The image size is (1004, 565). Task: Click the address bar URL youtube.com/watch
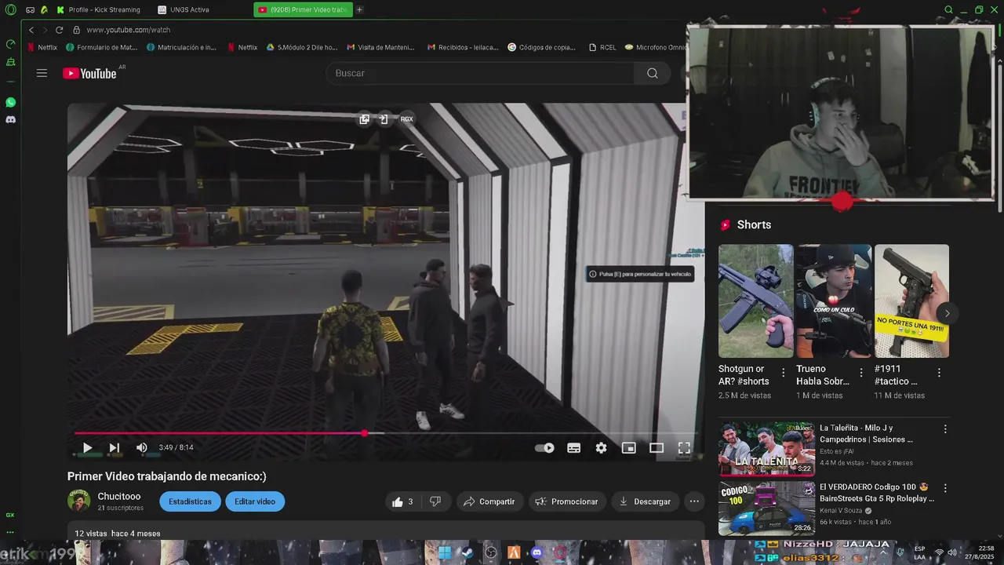pyautogui.click(x=128, y=30)
